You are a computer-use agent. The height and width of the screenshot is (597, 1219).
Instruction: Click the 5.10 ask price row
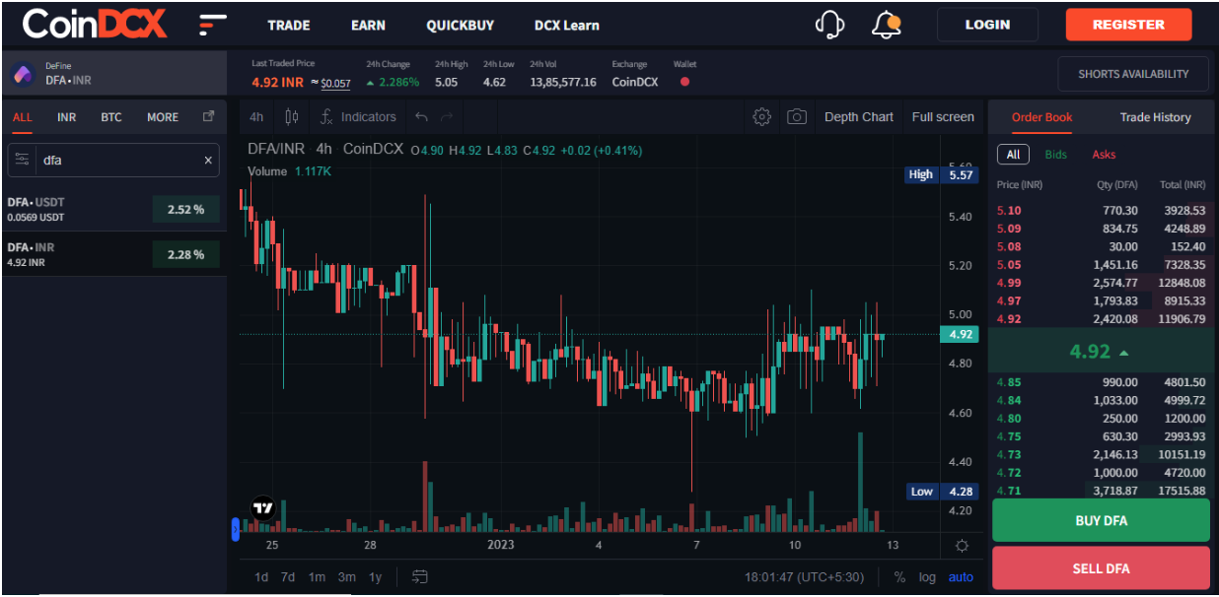[1101, 210]
